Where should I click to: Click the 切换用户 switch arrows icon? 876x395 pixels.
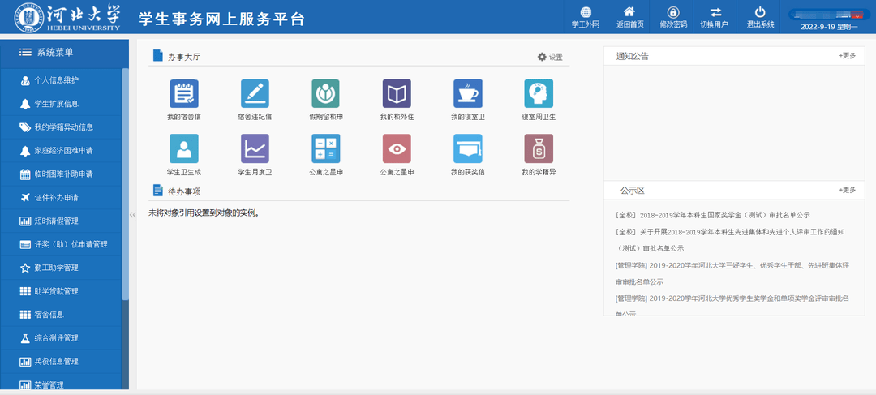715,12
